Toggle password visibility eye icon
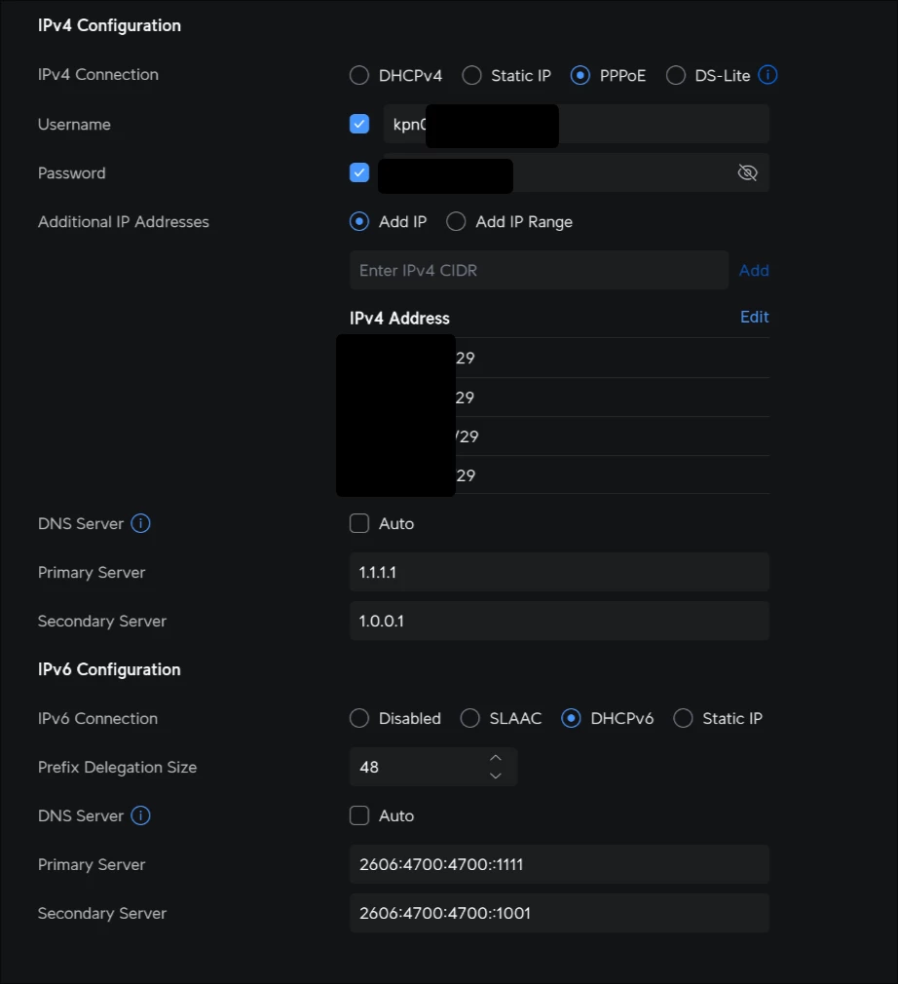This screenshot has height=984, width=898. [x=747, y=173]
